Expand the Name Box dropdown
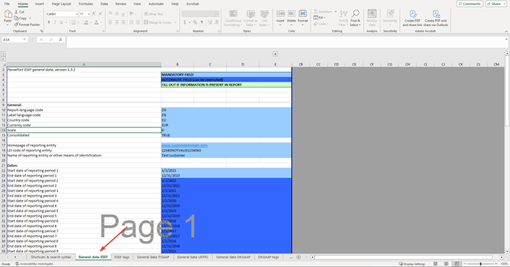Screen dimensions: 510x267 click(24, 39)
